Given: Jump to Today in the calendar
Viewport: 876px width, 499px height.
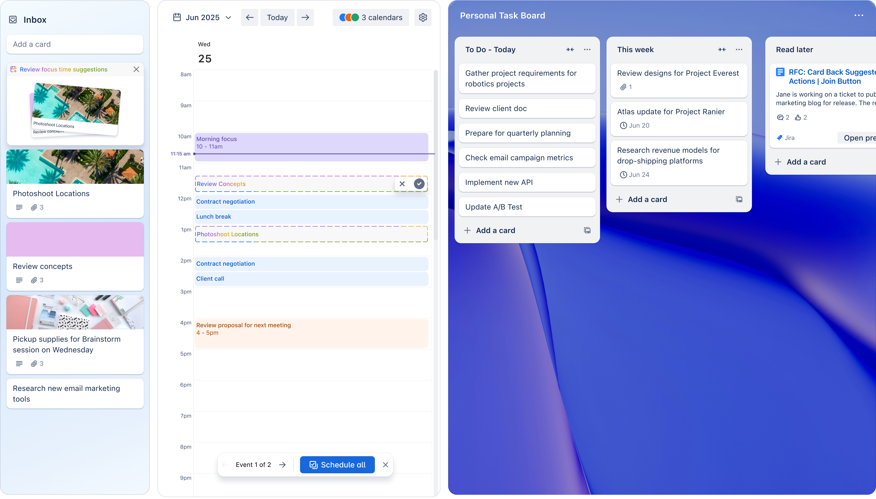Looking at the screenshot, I should pos(277,17).
